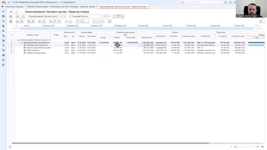The width and height of the screenshot is (267, 150).
Task: Collapse 'Проектирование выставочного' group row
Action: coord(19,42)
